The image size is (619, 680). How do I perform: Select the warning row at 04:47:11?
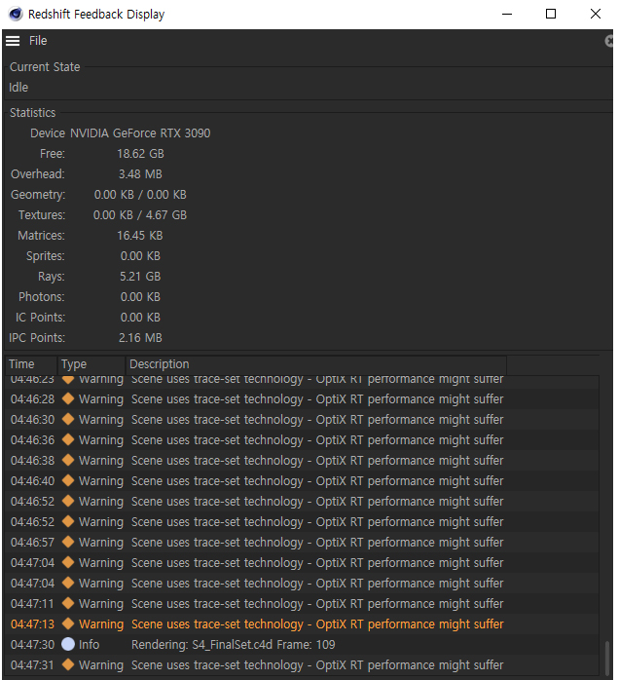[x=303, y=604]
